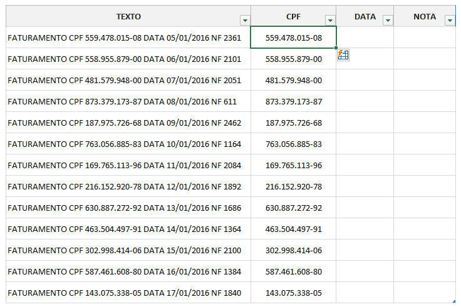Open the TEXTO column filter dropdown
The width and height of the screenshot is (461, 307).
point(245,20)
